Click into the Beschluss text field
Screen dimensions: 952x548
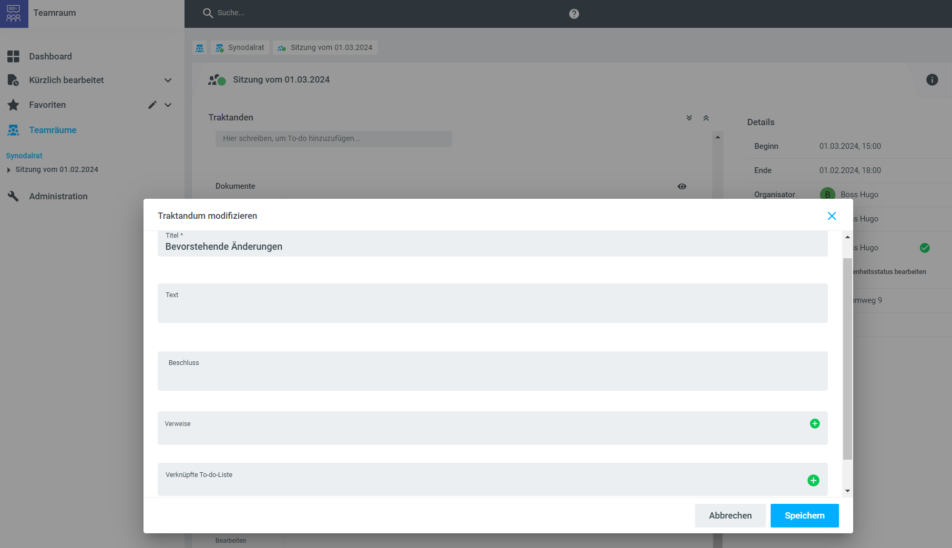(492, 376)
